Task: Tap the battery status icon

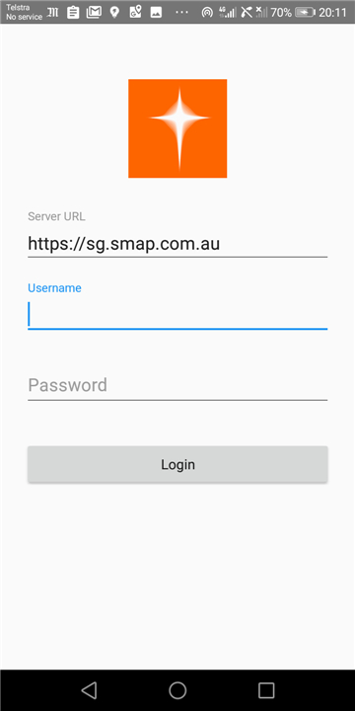Action: (305, 13)
